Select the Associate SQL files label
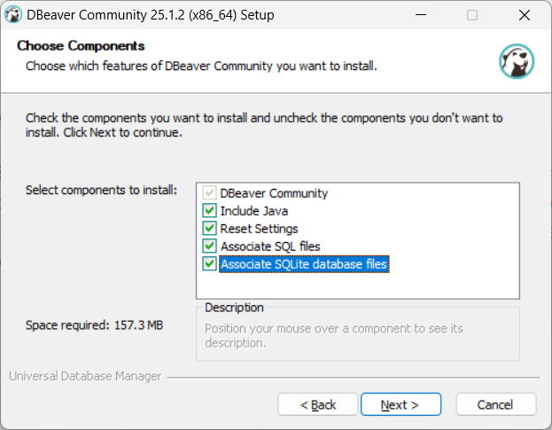 (270, 246)
